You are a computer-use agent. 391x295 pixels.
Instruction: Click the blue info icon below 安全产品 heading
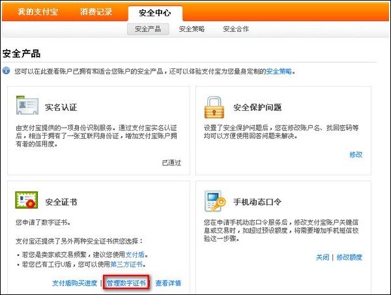click(x=7, y=70)
